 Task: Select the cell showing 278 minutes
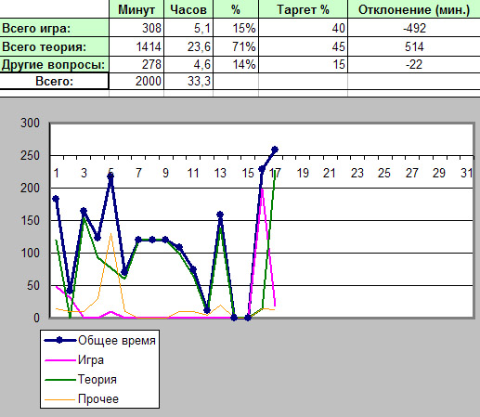[x=136, y=64]
